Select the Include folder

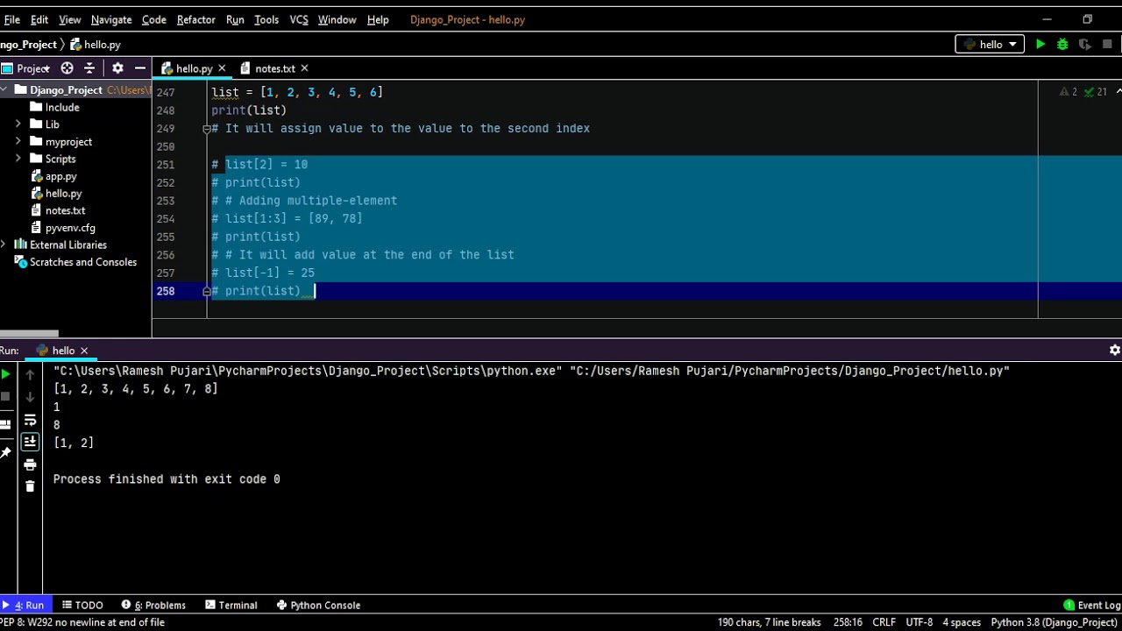point(61,107)
